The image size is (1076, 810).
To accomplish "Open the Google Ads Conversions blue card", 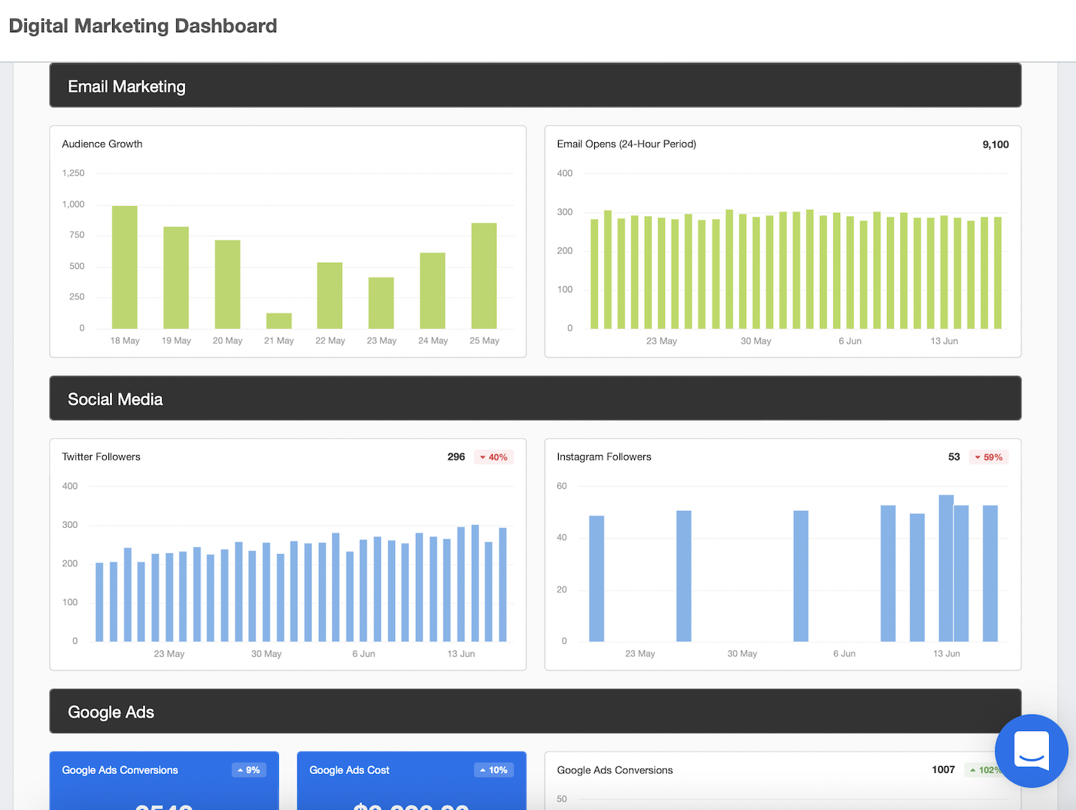I will click(164, 781).
